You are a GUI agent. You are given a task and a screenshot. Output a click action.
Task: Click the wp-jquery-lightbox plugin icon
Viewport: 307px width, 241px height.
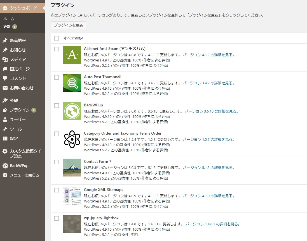(72, 224)
